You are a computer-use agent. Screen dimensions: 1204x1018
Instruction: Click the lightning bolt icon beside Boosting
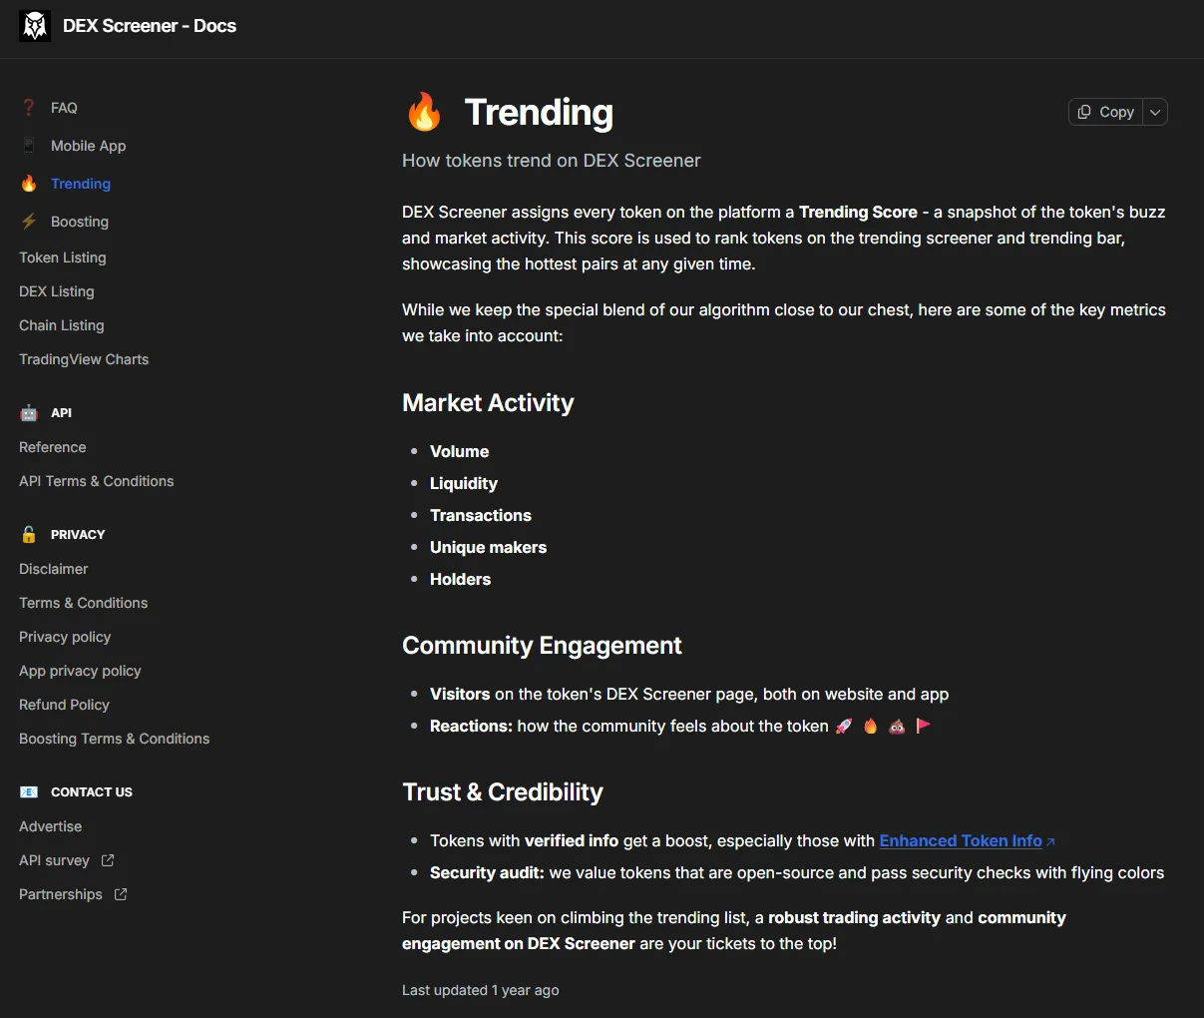(x=29, y=222)
